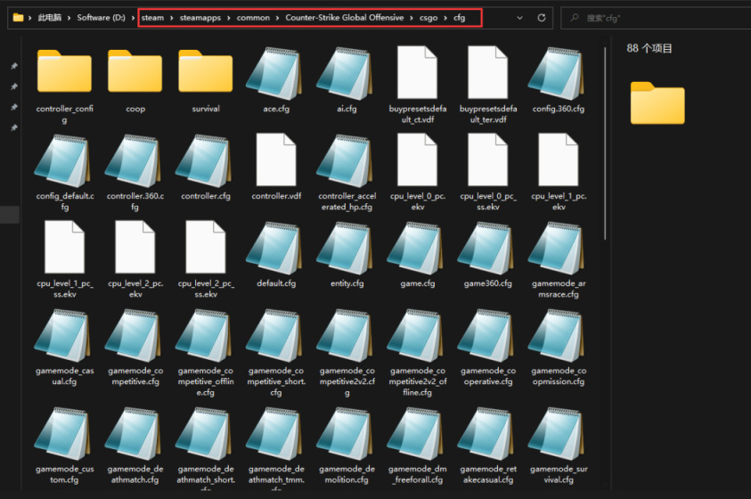Select the gamemode_retakecasual.cfg file icon
This screenshot has height=499, width=751.
tap(487, 434)
